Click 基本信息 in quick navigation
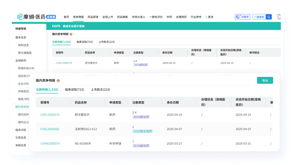Viewport: 293px width, 165px height. (x=21, y=38)
